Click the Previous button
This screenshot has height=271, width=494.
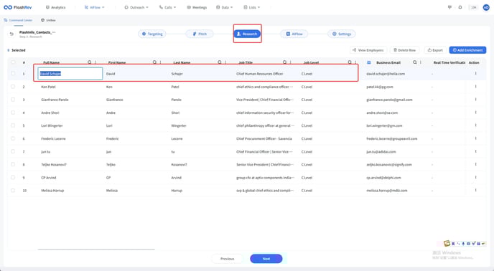click(x=227, y=259)
